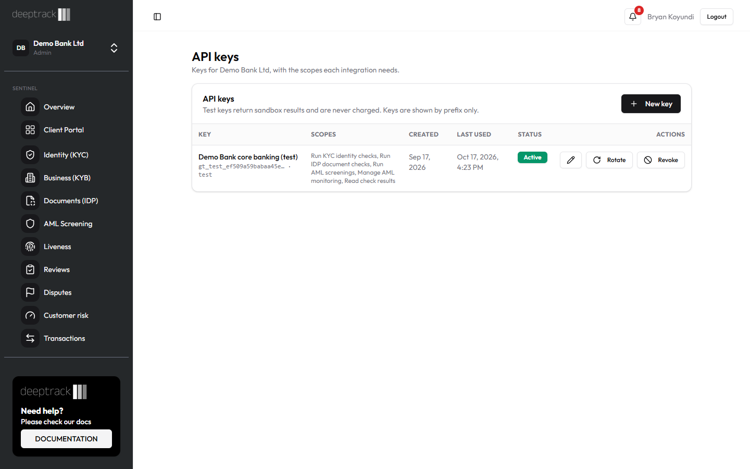Click the Documents (IDP) file icon
This screenshot has height=469, width=750.
point(30,201)
